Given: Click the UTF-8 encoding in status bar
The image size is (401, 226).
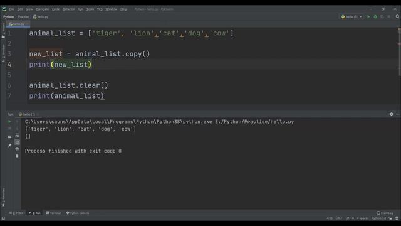Looking at the screenshot, I should [350, 218].
